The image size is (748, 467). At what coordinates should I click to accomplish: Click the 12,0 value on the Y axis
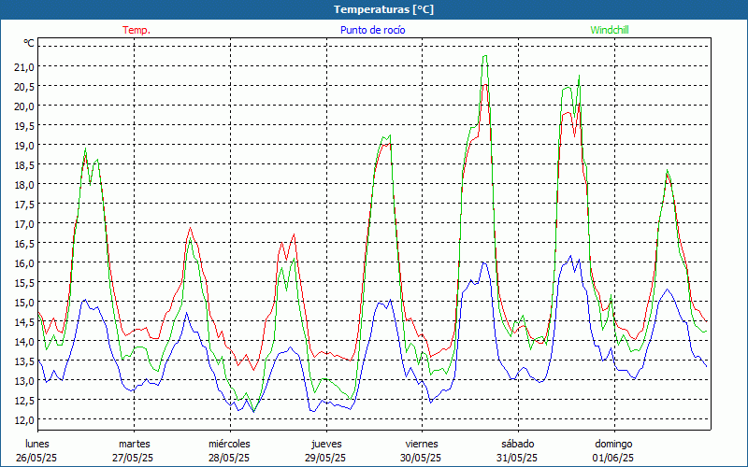[24, 420]
